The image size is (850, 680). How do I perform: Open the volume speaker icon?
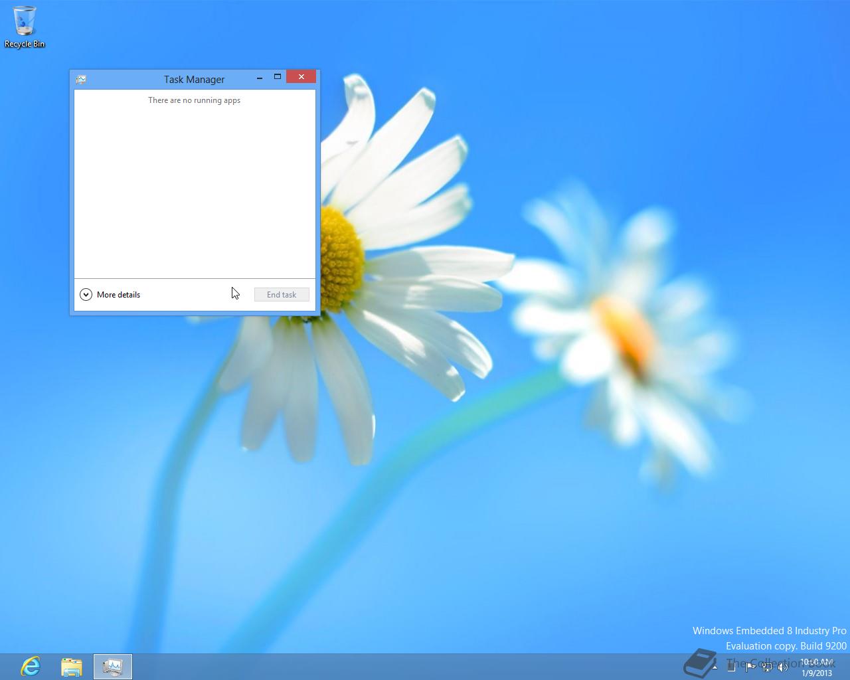point(783,667)
